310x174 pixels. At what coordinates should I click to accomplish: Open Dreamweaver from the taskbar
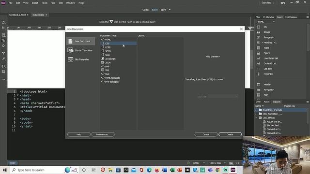coord(233,170)
